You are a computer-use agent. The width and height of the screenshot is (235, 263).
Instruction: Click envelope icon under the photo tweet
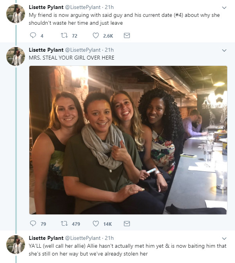[x=127, y=224]
